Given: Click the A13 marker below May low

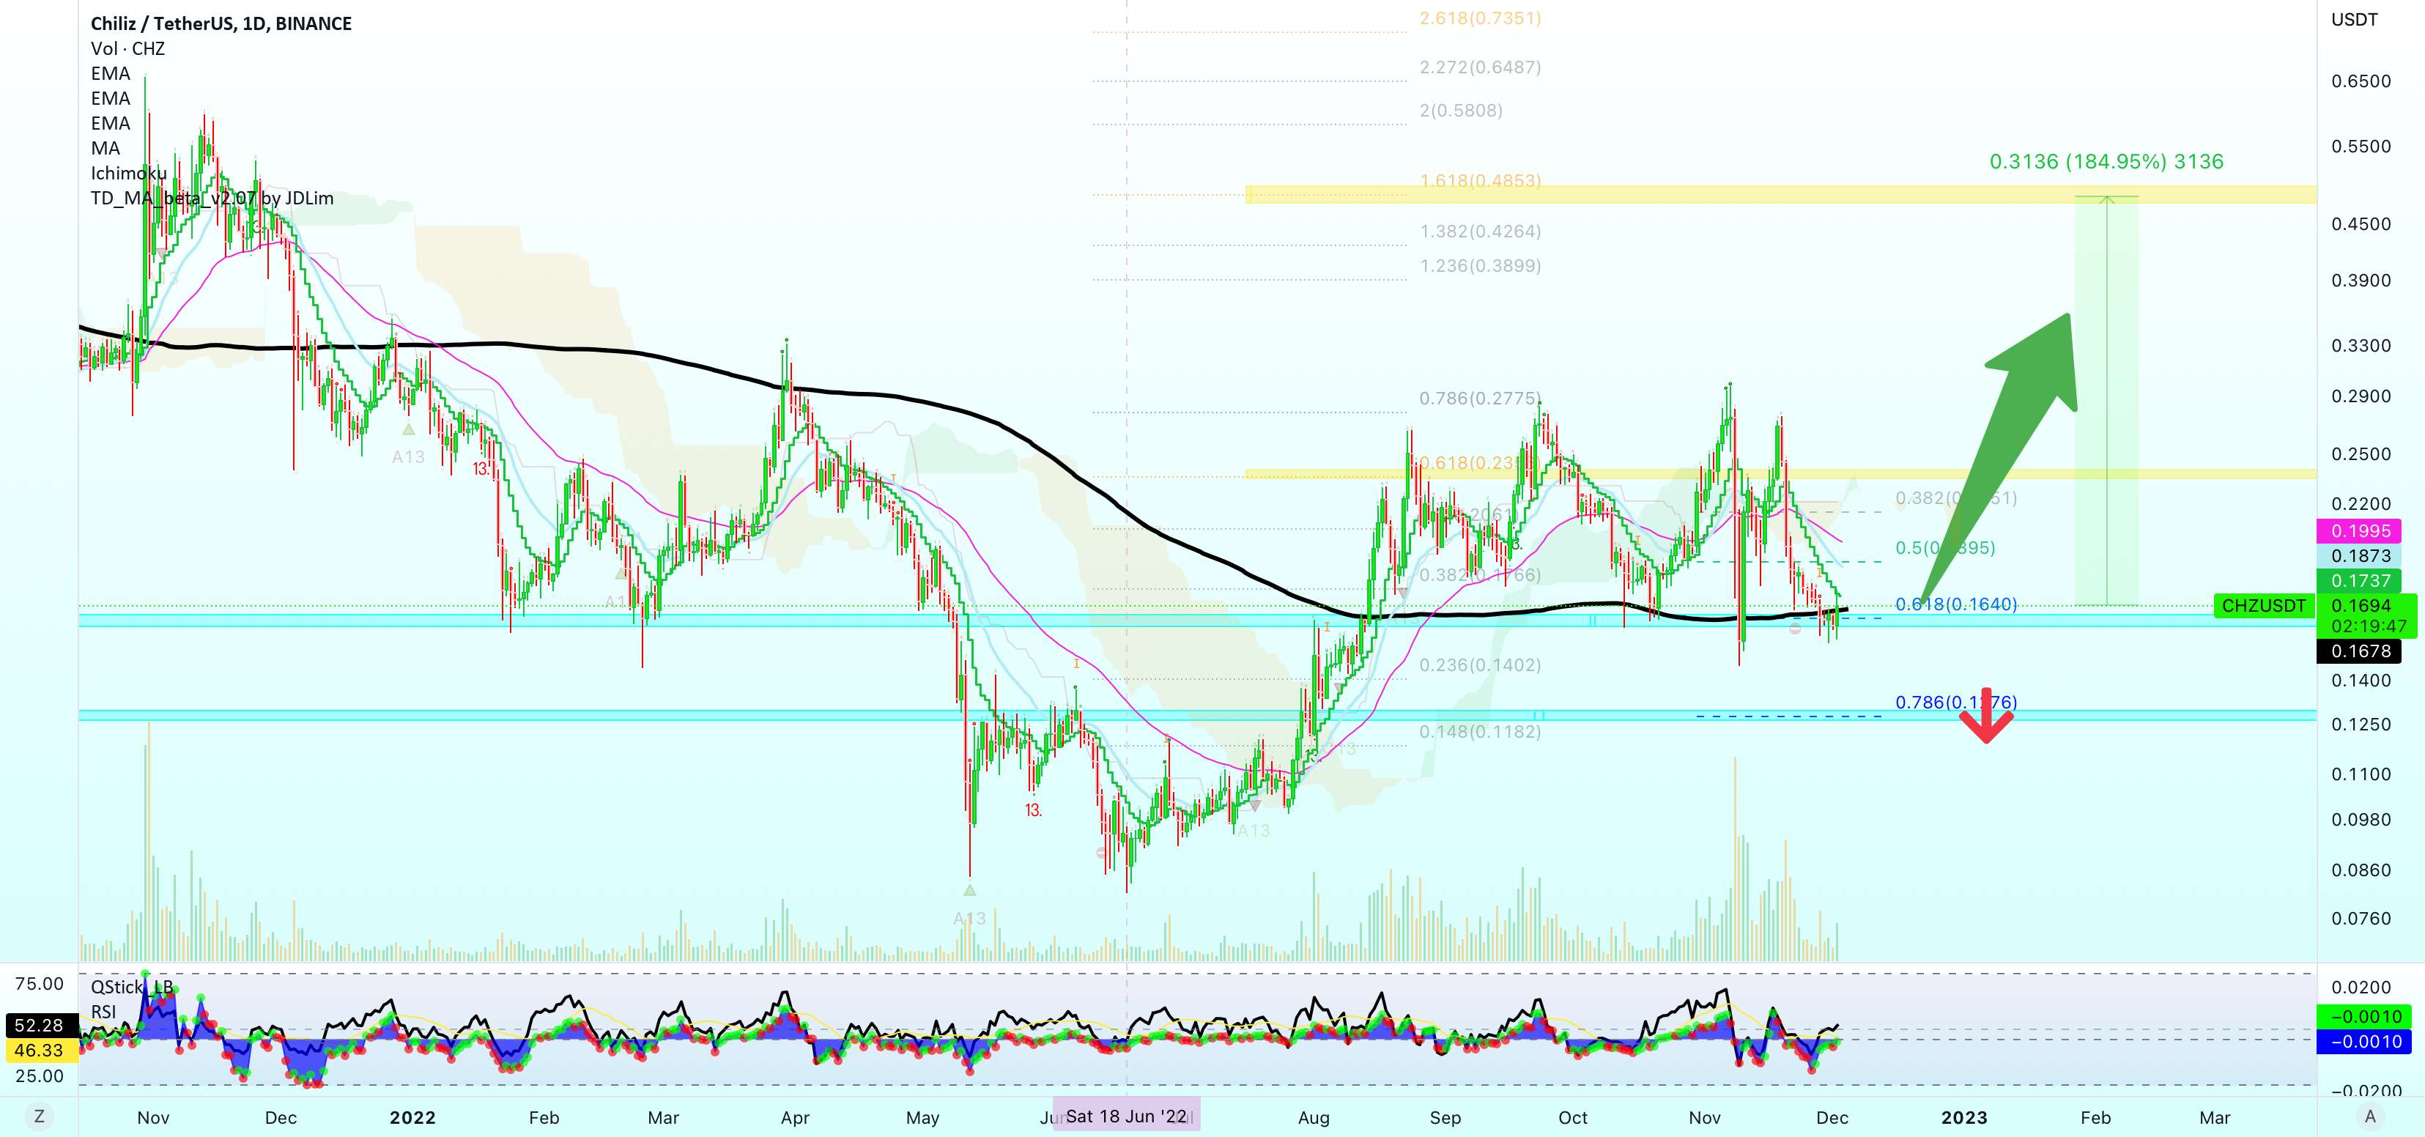Looking at the screenshot, I should (969, 918).
